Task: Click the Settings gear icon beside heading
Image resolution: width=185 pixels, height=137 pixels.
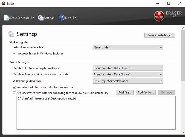Action: point(11,34)
